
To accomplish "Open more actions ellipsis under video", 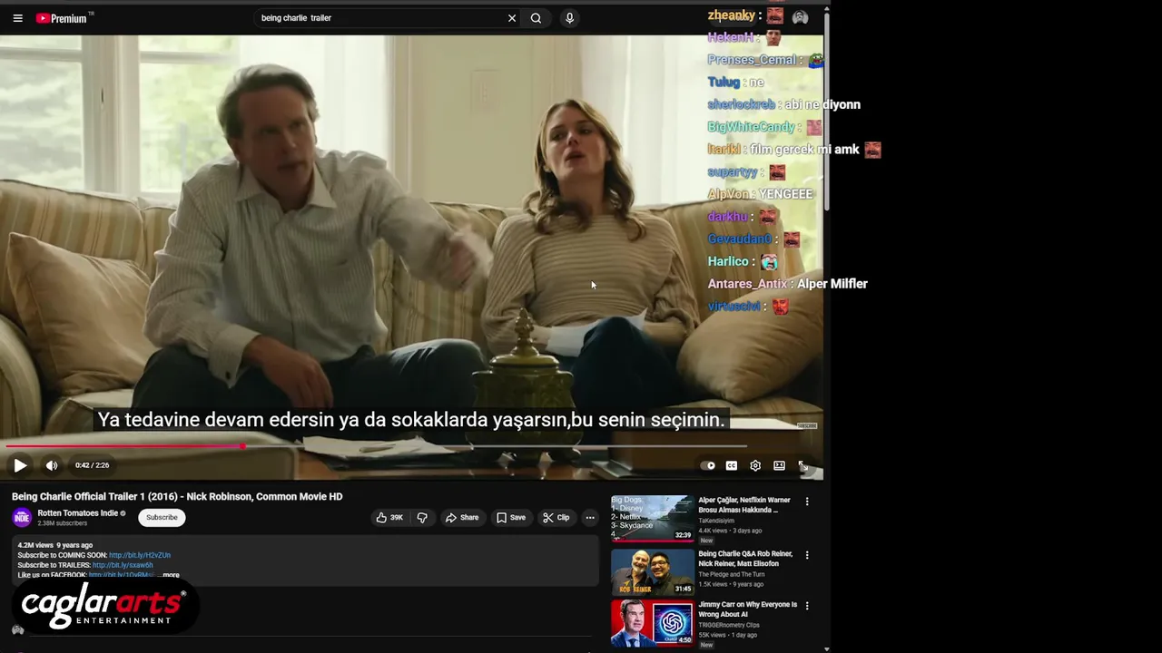I will tap(590, 518).
